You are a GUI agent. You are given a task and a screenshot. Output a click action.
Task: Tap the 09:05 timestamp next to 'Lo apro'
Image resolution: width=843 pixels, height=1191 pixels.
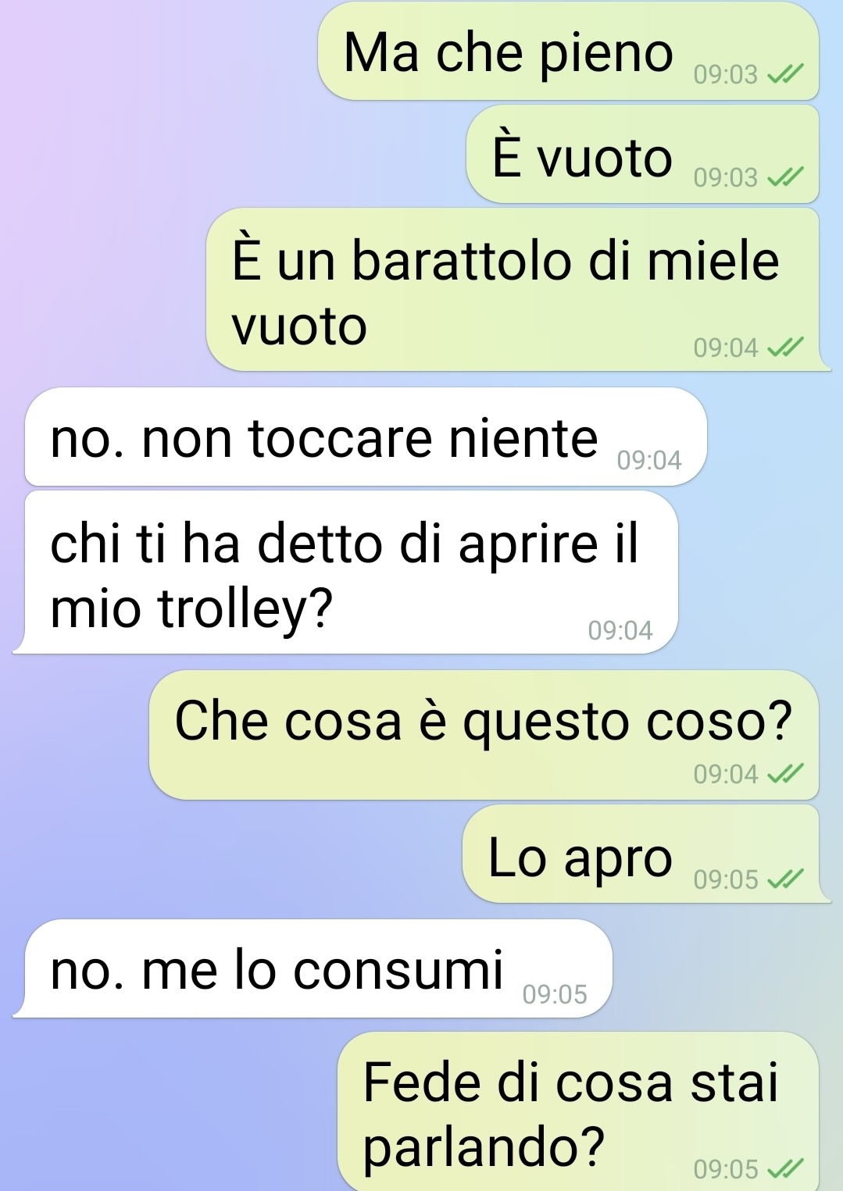coord(726,879)
